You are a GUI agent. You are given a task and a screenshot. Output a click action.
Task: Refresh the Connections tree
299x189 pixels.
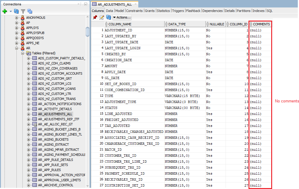click(16, 11)
